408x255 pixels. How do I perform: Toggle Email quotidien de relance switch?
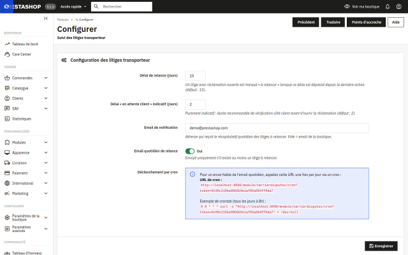click(x=190, y=151)
